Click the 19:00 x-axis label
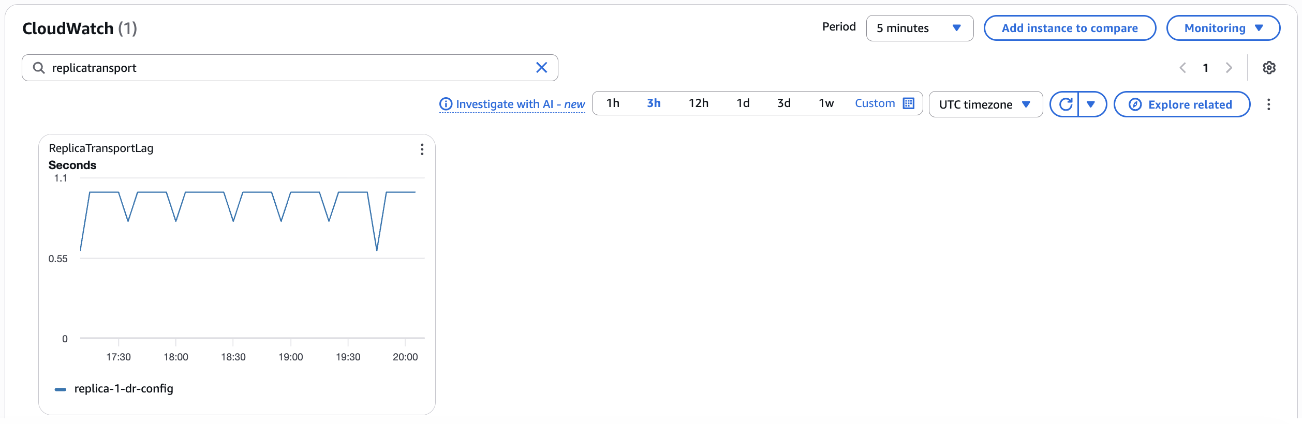Screen dimensions: 1302x424 tap(290, 357)
